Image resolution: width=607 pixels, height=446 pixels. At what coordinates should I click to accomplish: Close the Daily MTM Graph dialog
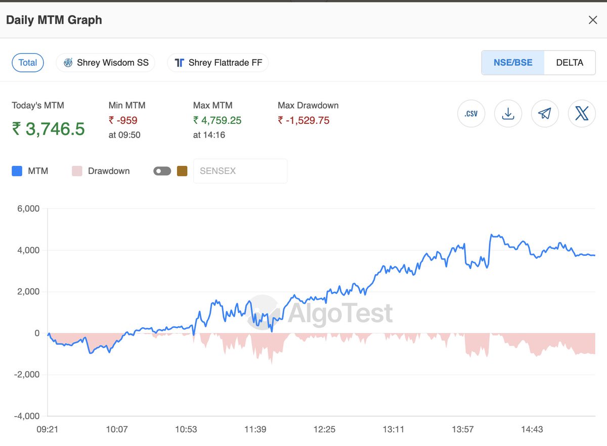(593, 20)
